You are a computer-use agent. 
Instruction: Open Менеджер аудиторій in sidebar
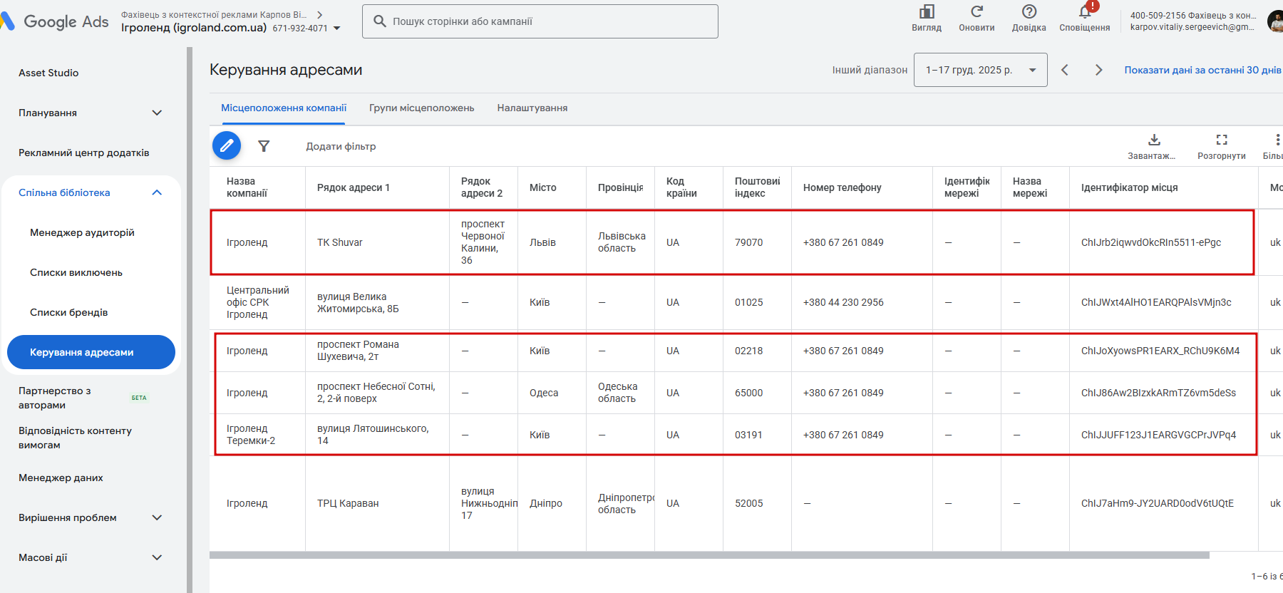click(82, 232)
